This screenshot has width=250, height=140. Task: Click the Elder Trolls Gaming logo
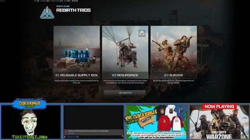(30, 104)
